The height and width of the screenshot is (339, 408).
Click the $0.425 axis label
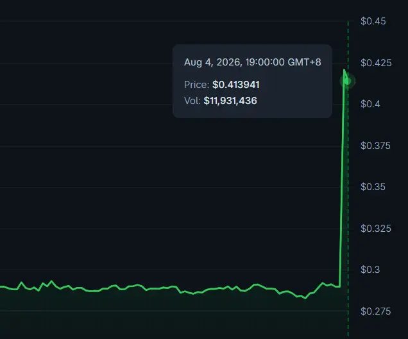point(376,63)
